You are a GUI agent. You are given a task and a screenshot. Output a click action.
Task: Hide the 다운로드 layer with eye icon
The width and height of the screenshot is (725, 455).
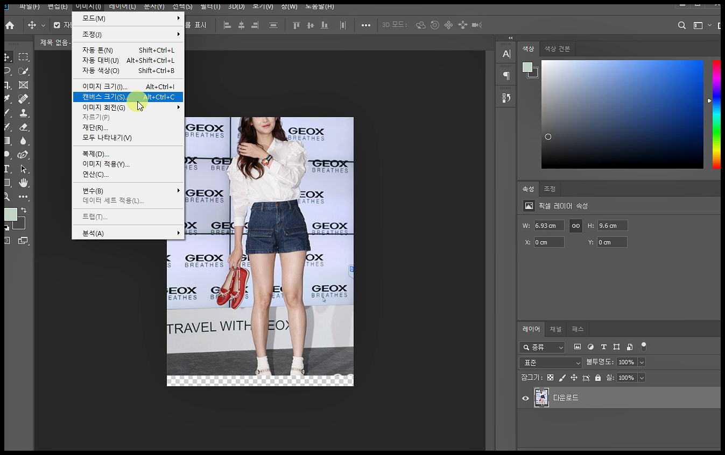point(525,398)
